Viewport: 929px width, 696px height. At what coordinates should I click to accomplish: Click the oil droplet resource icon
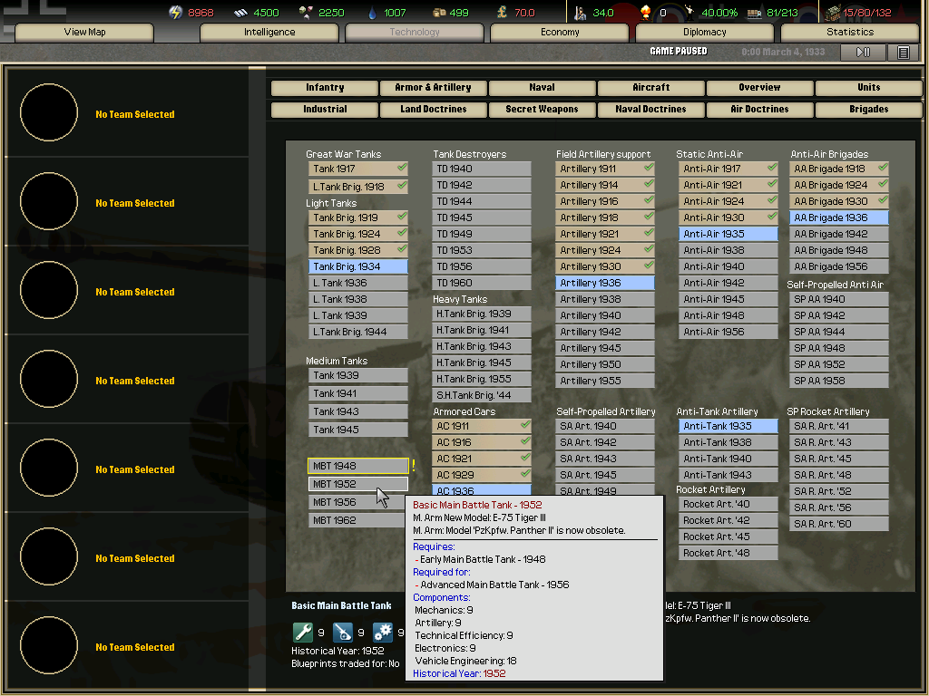click(372, 13)
